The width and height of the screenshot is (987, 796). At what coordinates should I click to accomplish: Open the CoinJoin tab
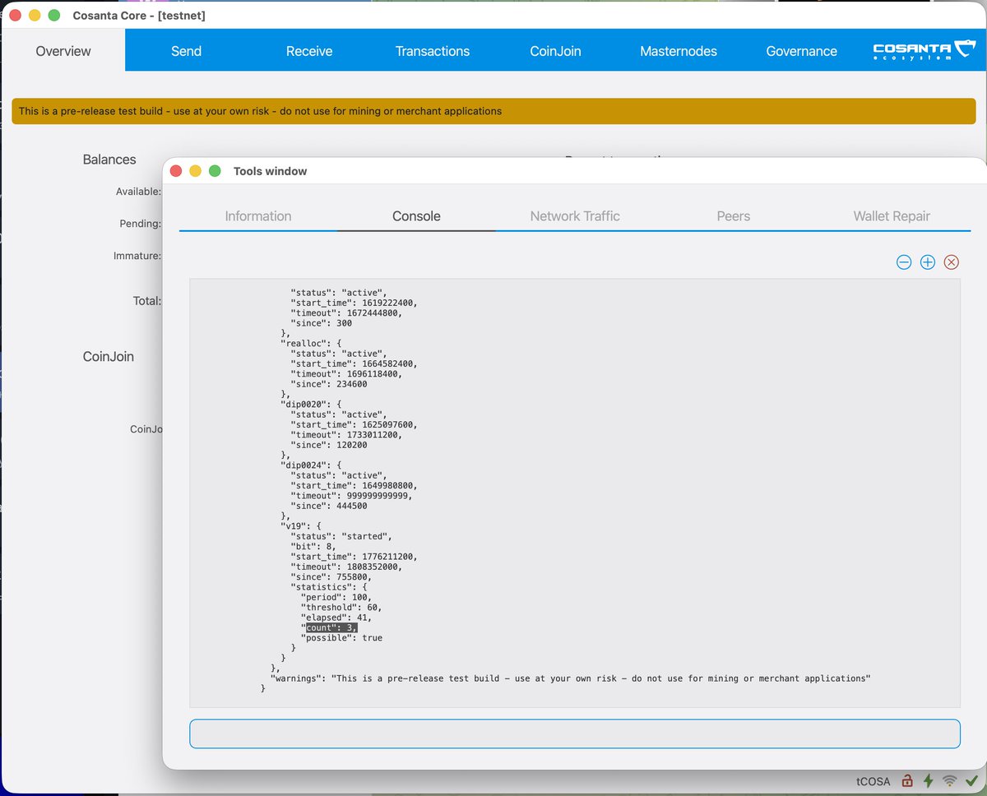click(555, 51)
